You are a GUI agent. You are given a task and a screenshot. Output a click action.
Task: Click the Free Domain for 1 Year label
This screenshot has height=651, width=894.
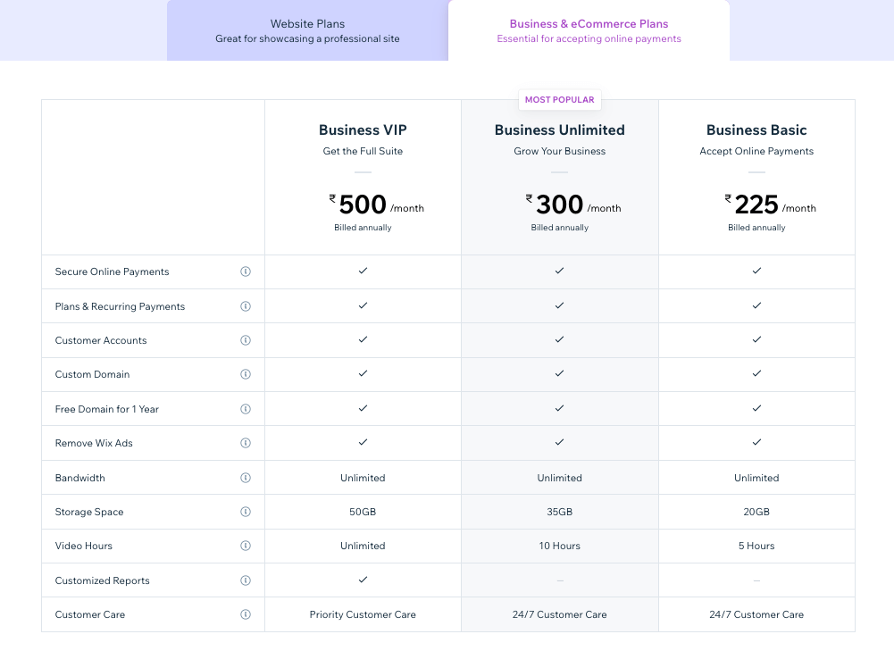(106, 409)
